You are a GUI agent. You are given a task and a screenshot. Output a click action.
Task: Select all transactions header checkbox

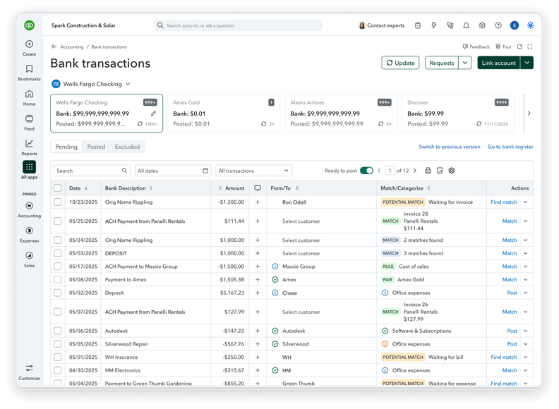point(57,188)
